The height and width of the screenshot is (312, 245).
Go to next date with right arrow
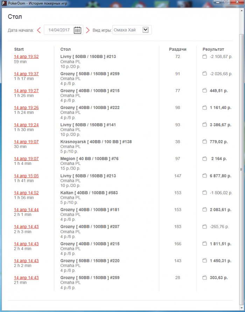click(x=88, y=30)
